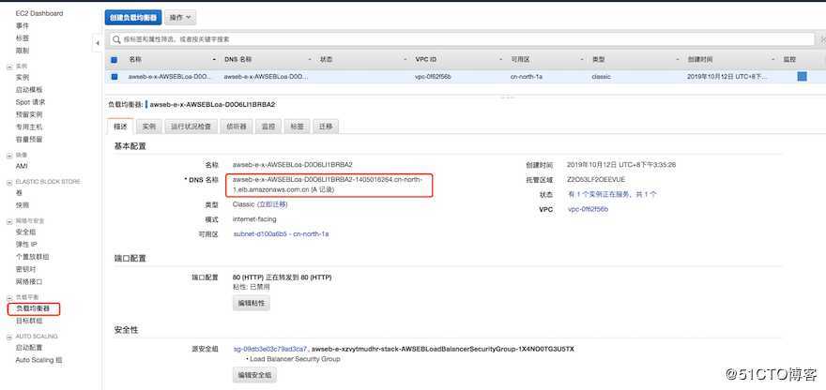
Task: Open 启动配置 in the sidebar
Action: (29, 348)
